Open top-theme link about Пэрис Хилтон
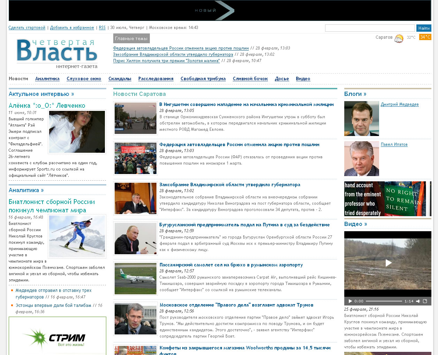Viewport: 438px width, 355px height. [x=167, y=61]
